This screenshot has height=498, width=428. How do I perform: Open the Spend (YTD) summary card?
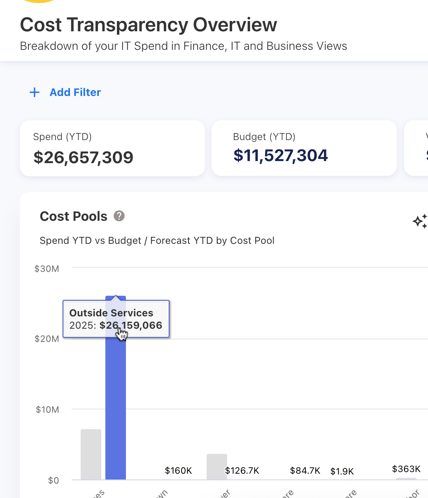(x=112, y=148)
